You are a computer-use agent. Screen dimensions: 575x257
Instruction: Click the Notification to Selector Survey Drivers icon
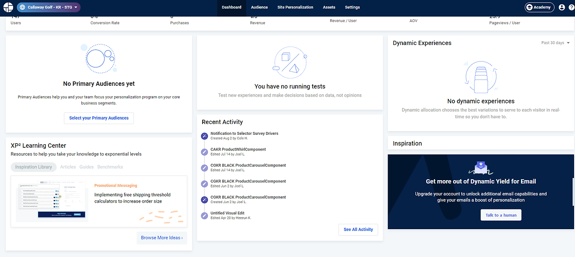coord(204,136)
